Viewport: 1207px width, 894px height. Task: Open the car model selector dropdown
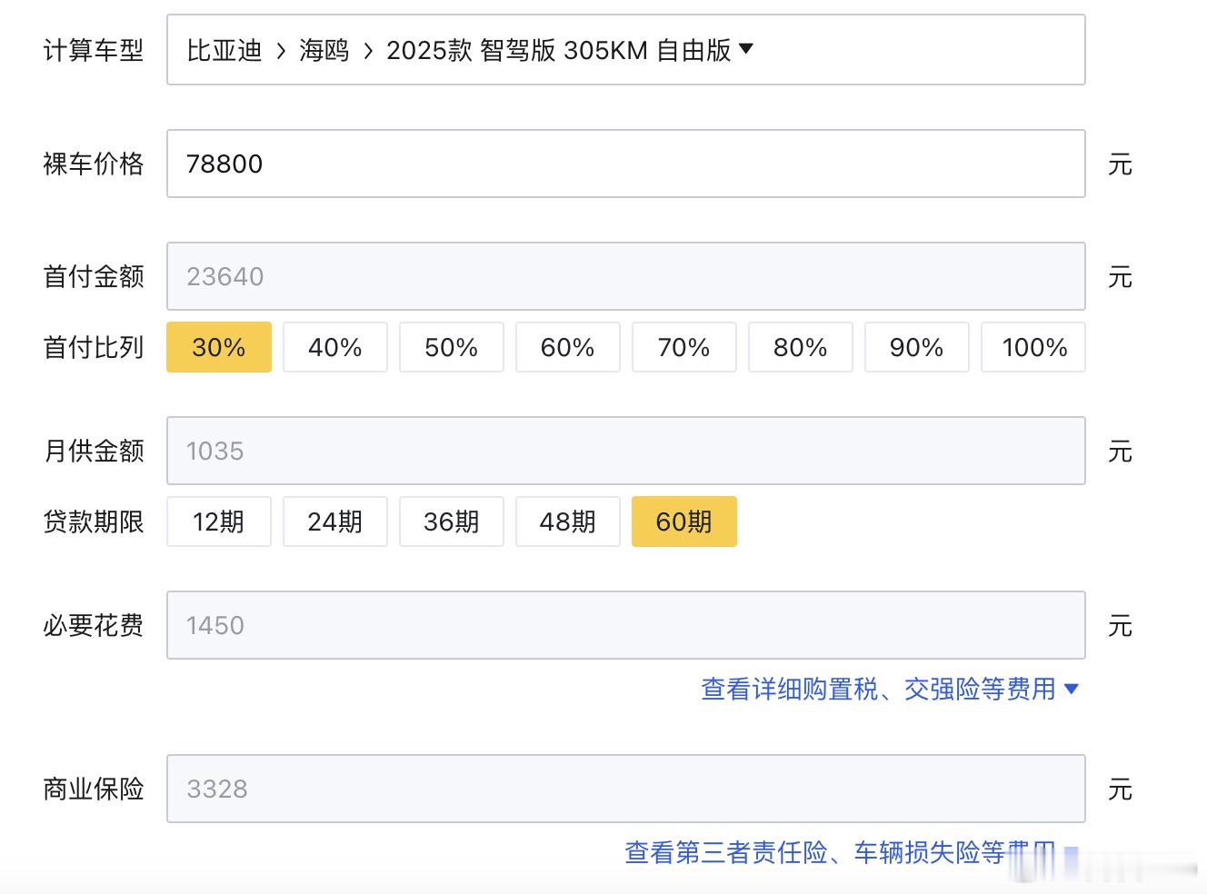click(x=625, y=50)
